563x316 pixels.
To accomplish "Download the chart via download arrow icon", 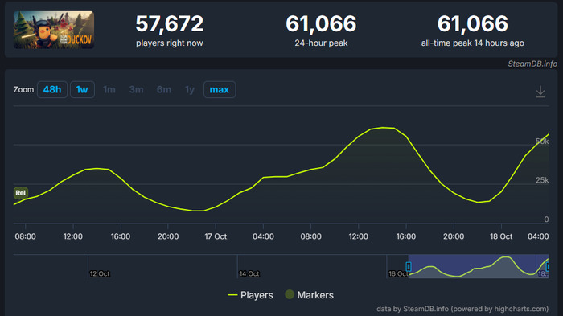I will [x=540, y=91].
